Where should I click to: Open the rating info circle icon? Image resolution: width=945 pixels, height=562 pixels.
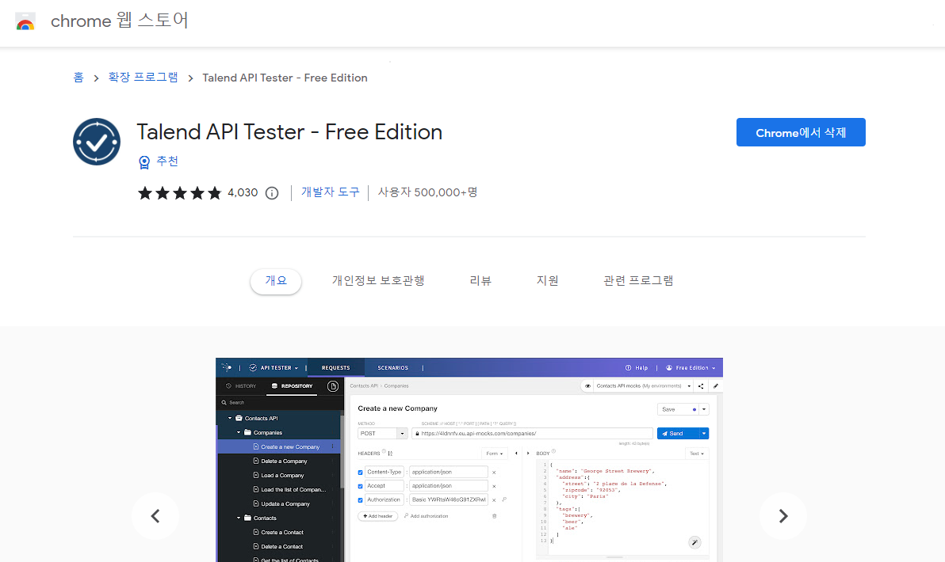click(272, 193)
